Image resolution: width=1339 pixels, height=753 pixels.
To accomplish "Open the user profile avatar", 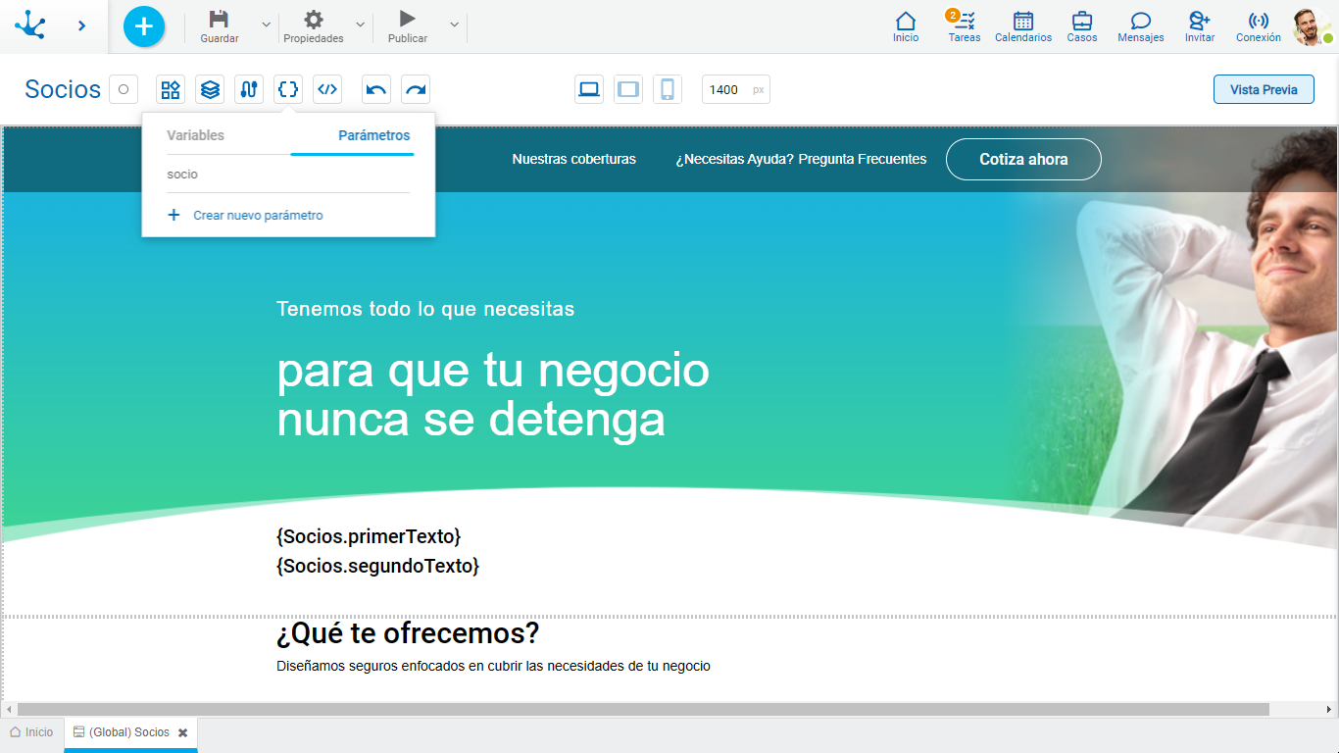I will click(1311, 26).
